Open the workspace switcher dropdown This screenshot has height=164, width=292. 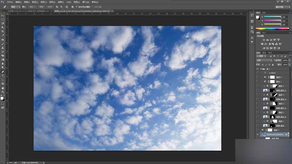coord(283,7)
